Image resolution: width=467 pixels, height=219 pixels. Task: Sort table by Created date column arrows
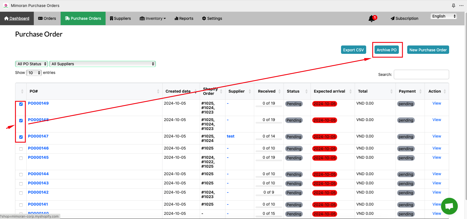click(196, 91)
